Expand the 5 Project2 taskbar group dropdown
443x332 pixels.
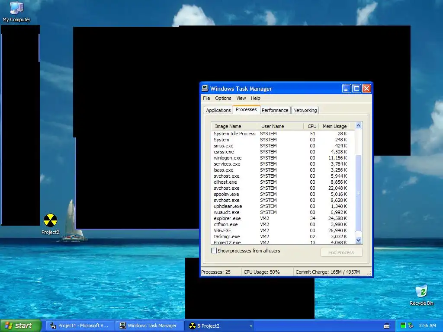[x=251, y=326]
